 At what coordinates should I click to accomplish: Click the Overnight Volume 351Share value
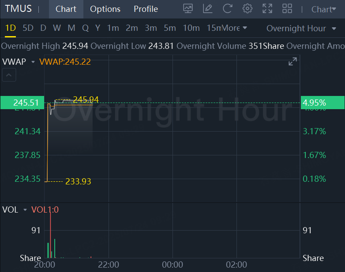pyautogui.click(x=266, y=46)
